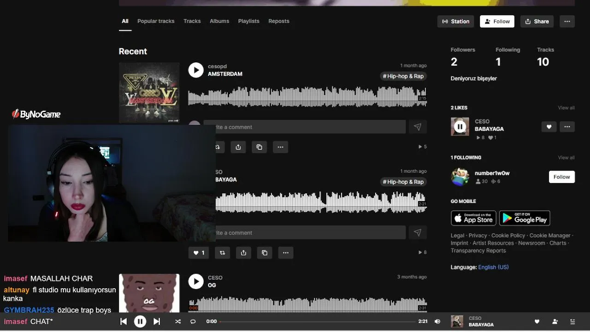Open the Legal link

(458, 236)
